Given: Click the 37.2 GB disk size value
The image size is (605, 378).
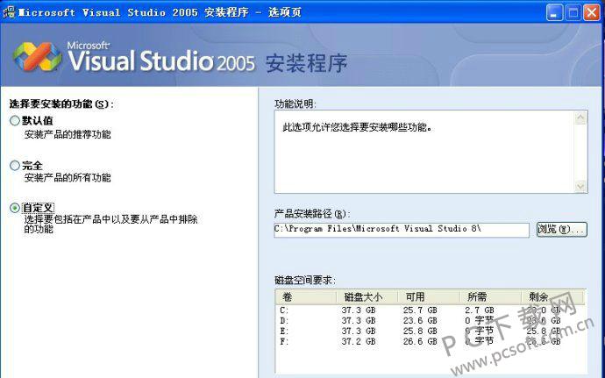Looking at the screenshot, I should (359, 341).
